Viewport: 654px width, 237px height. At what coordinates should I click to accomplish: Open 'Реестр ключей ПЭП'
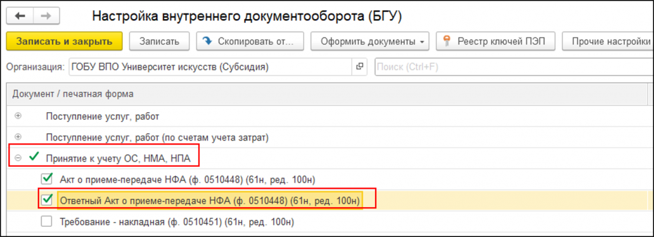[496, 41]
